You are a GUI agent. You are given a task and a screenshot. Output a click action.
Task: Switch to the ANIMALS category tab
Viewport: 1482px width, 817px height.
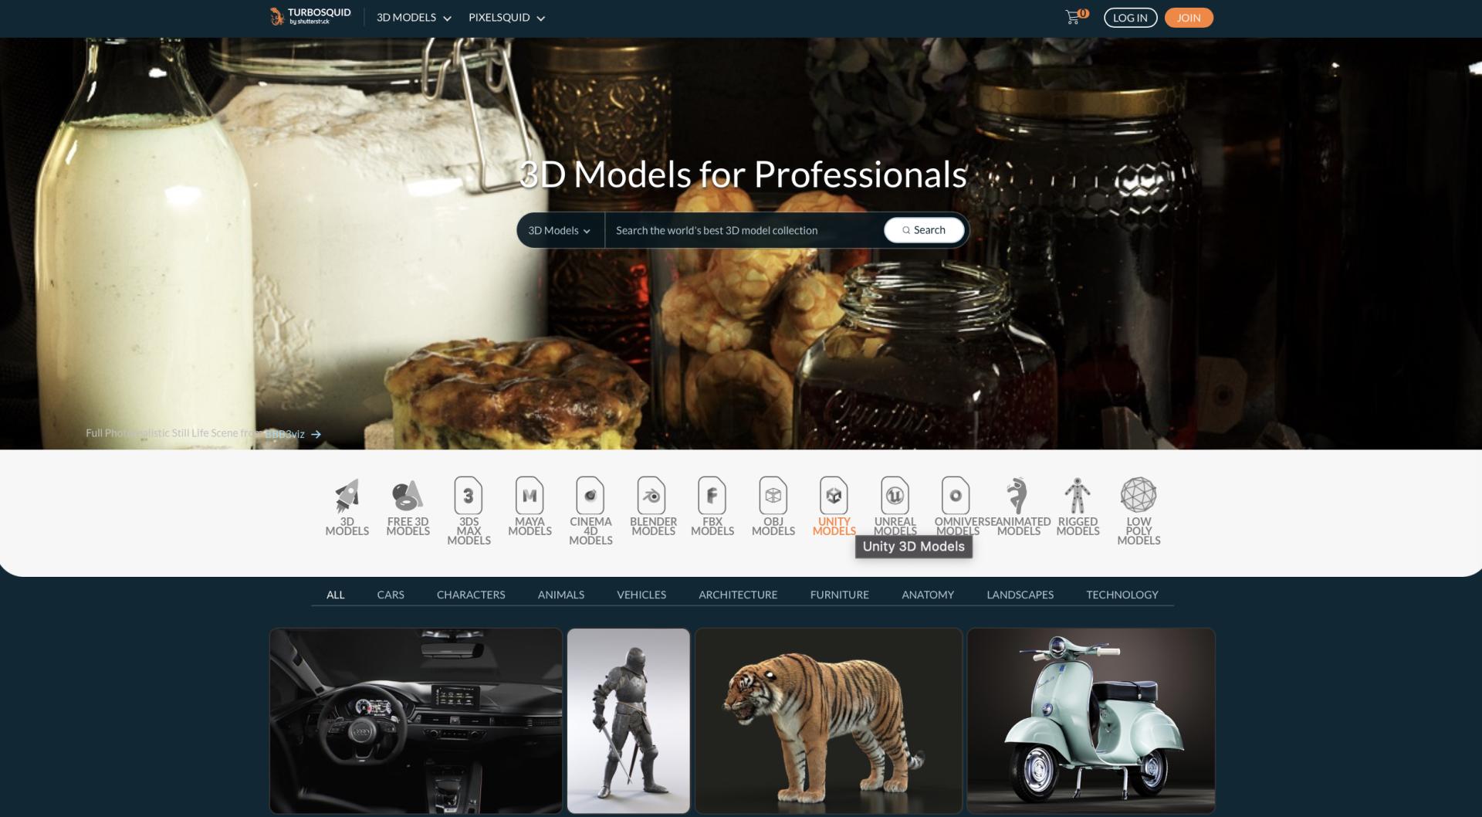click(x=561, y=595)
